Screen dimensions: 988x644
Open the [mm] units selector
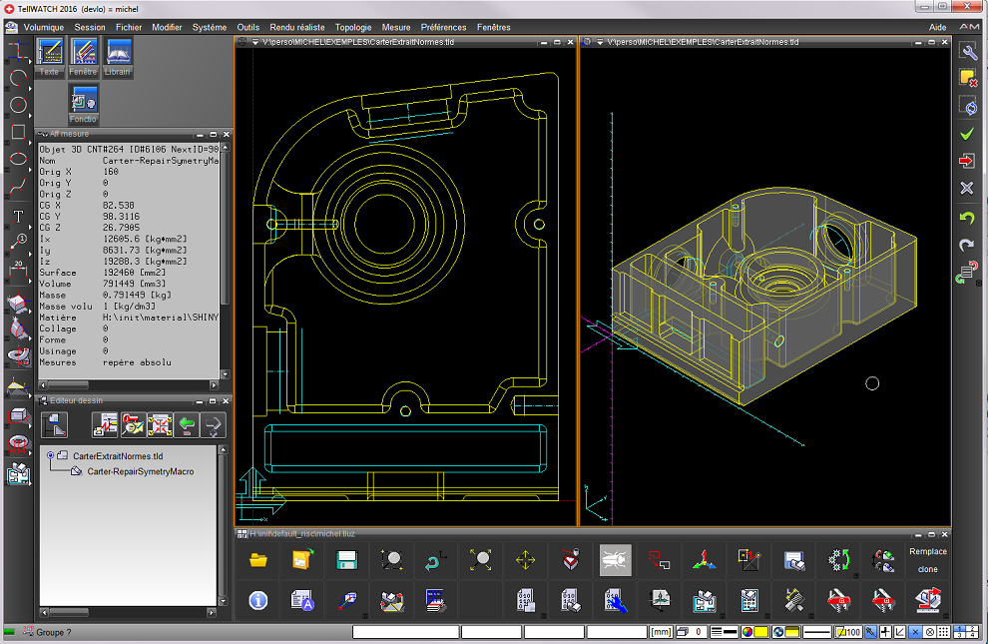(x=661, y=632)
